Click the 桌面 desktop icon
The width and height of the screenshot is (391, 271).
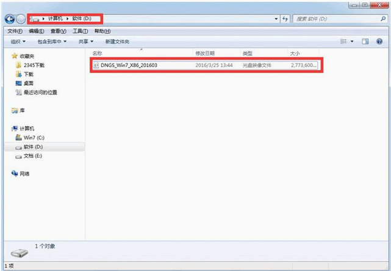click(x=18, y=83)
